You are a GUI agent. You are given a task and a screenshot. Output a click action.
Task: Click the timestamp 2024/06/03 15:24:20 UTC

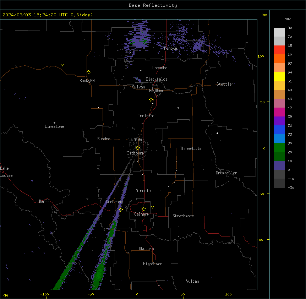pos(35,15)
